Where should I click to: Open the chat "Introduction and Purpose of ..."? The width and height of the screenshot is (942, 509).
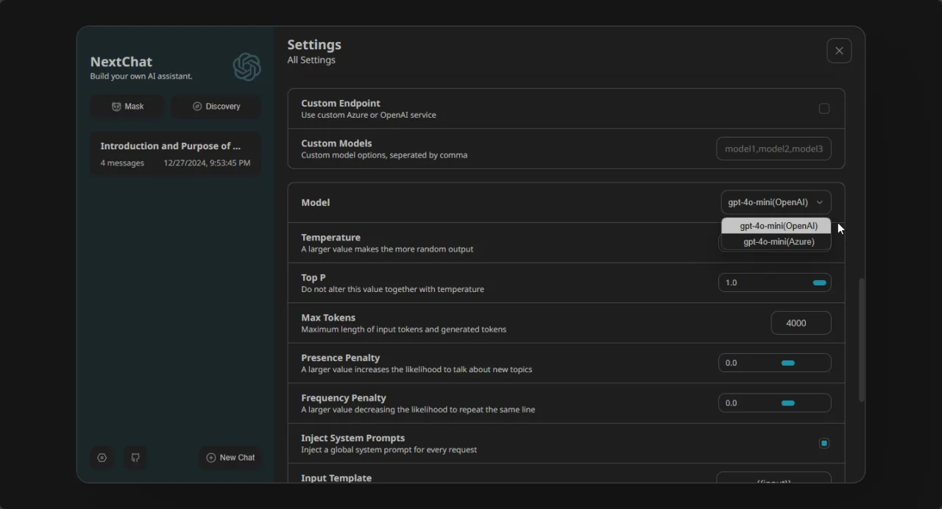point(175,154)
